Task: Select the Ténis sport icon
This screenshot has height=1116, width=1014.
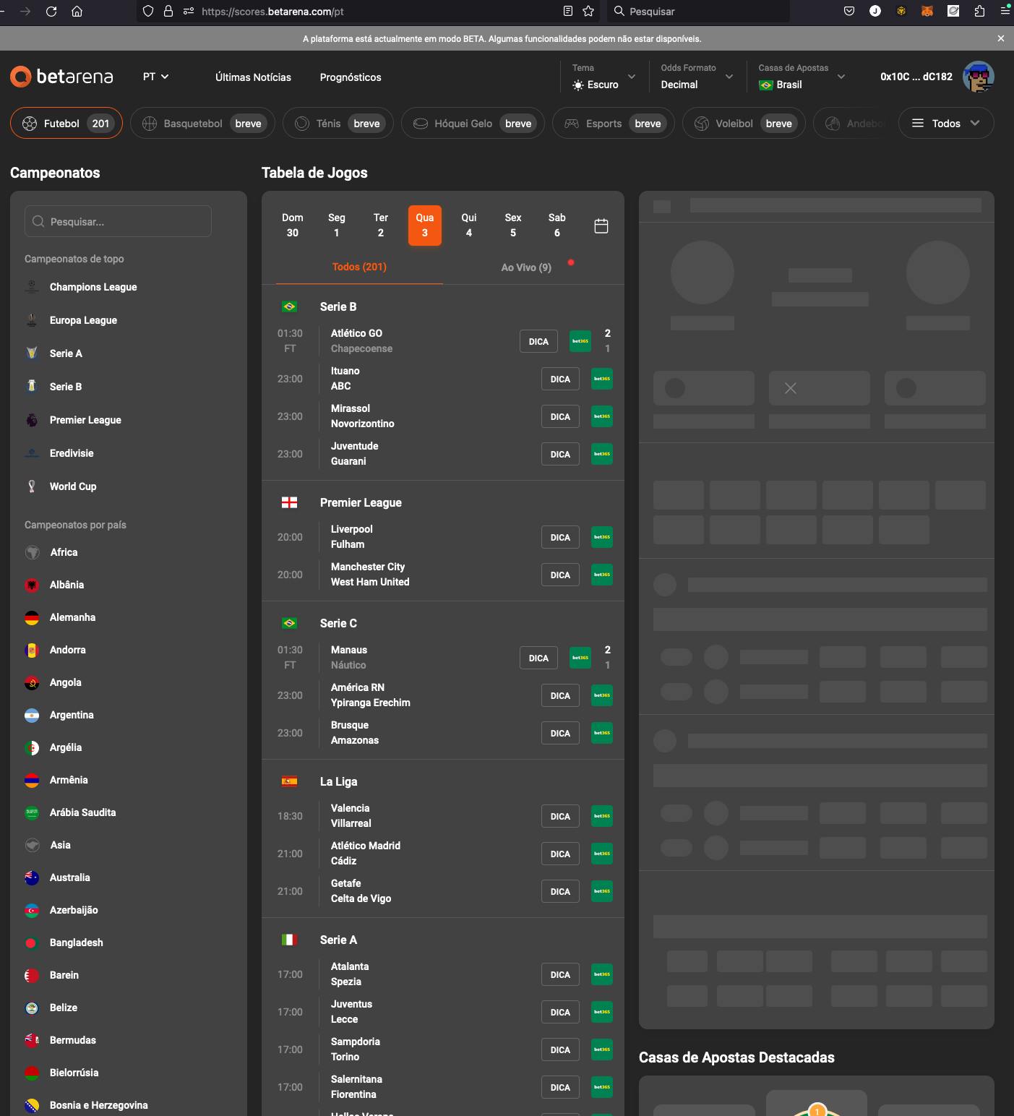Action: (x=301, y=123)
